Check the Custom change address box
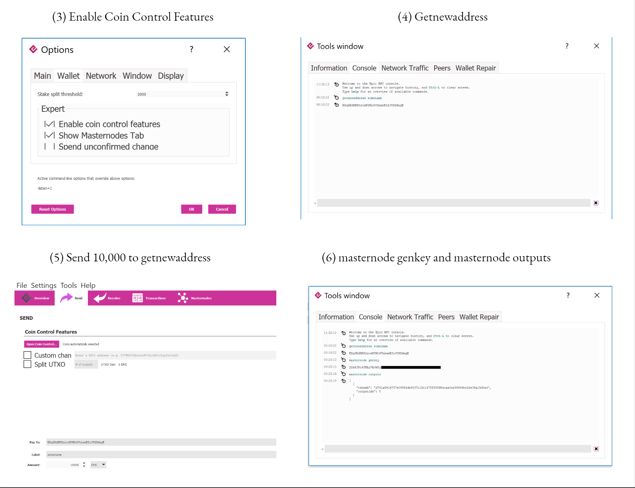This screenshot has width=635, height=488. [28, 355]
